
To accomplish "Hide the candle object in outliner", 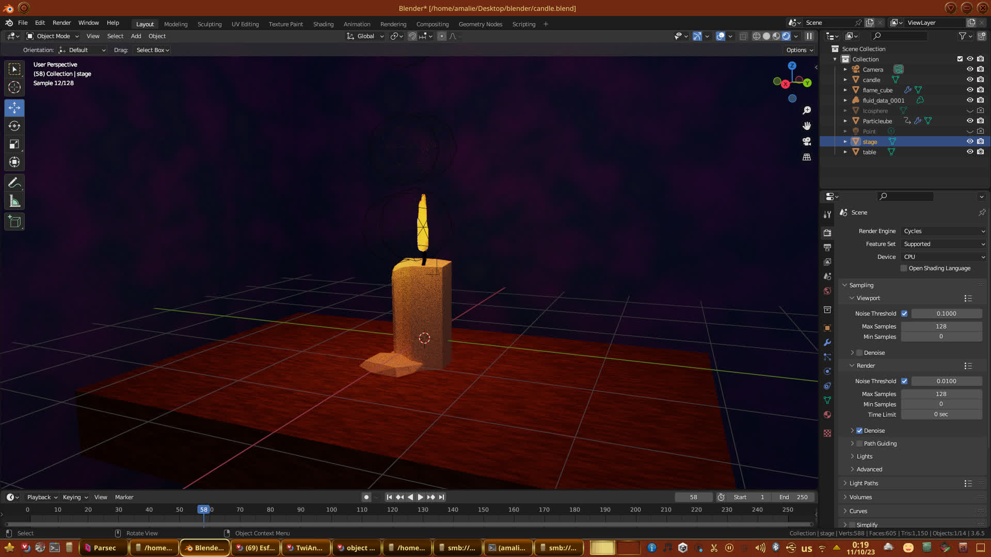I will point(970,79).
